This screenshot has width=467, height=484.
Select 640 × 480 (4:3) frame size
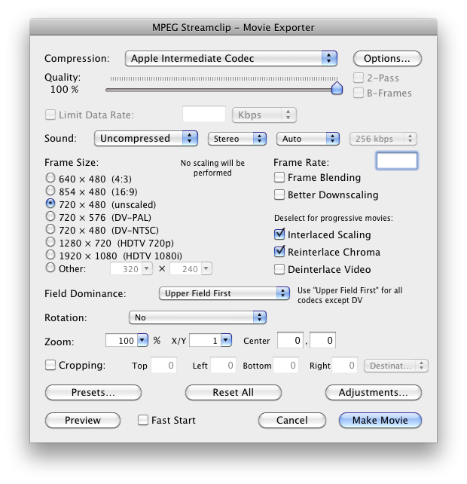coord(50,178)
